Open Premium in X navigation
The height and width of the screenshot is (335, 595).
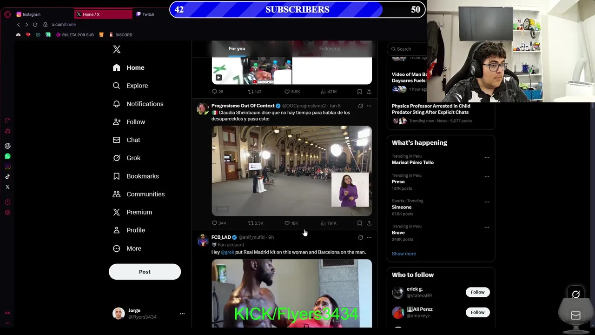[132, 213]
